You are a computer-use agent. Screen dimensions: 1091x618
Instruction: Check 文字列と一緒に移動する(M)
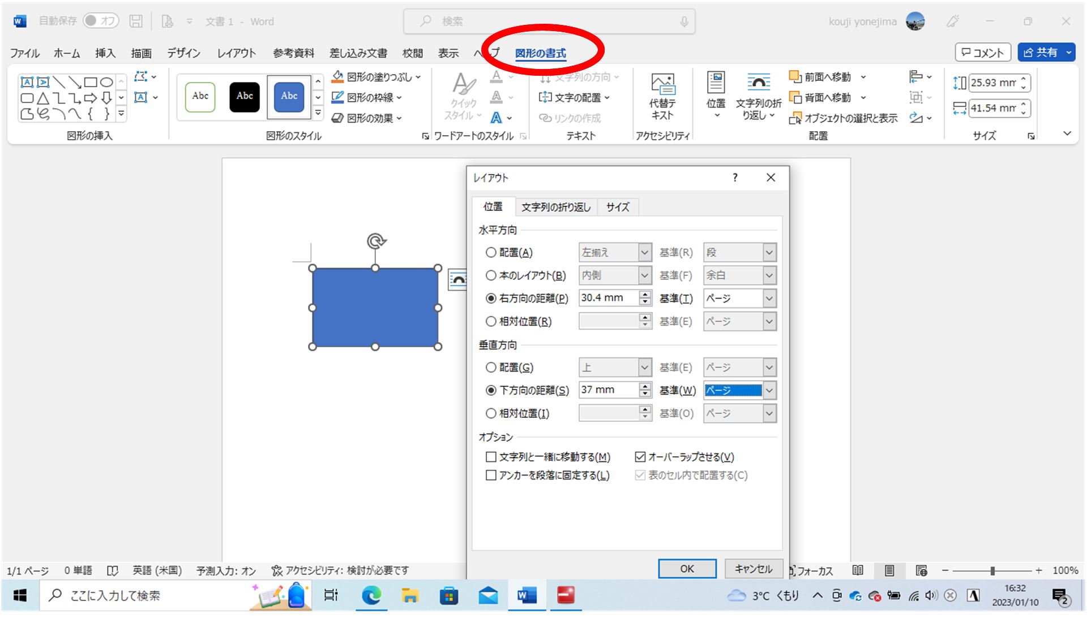[491, 457]
